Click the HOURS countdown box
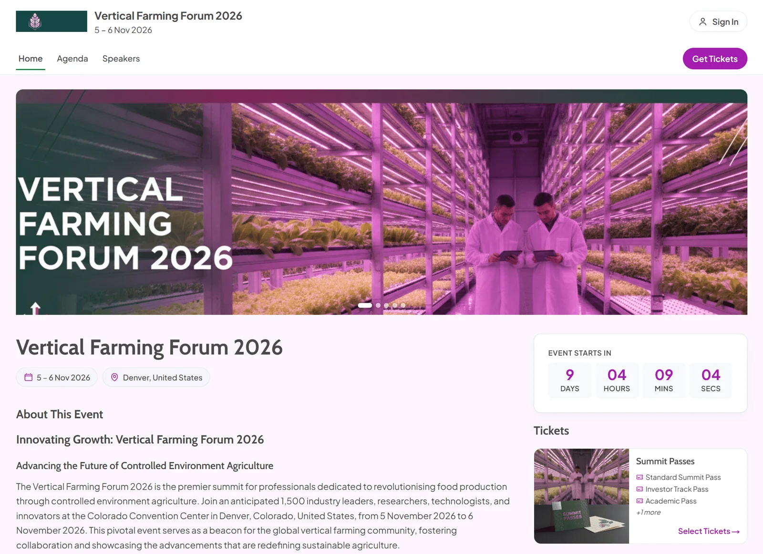 point(617,380)
